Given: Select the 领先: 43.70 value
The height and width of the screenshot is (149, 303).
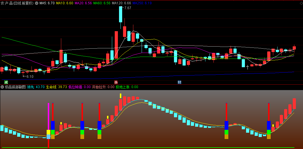Looking at the screenshot, I should click(36, 87).
